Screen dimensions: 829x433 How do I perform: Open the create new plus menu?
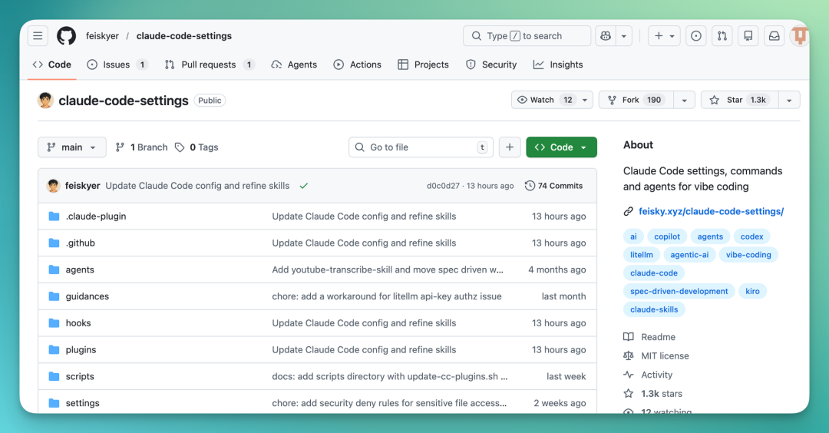tap(664, 36)
